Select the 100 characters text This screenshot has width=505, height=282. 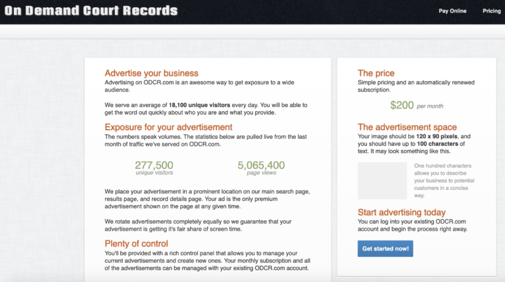[437, 144]
